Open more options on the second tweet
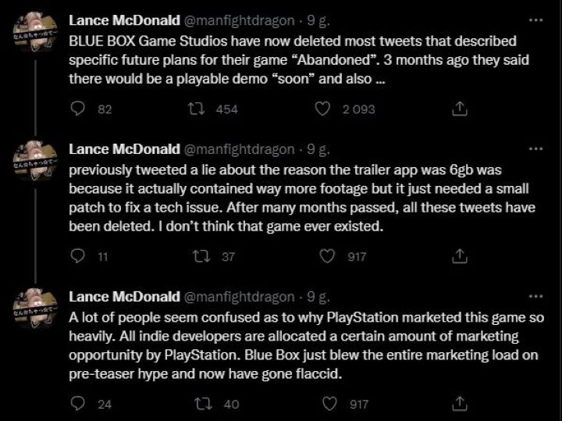 pos(535,149)
